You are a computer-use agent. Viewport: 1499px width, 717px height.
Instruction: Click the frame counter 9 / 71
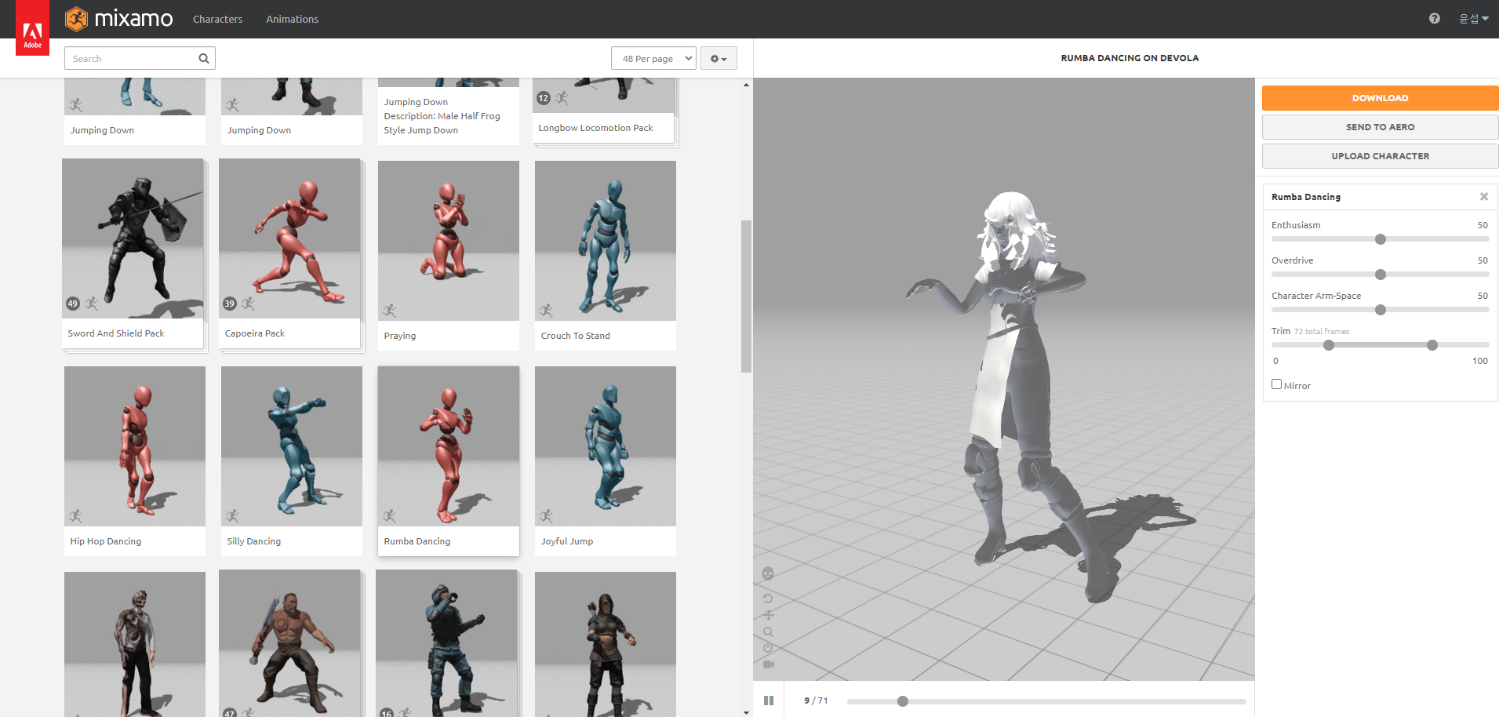point(816,701)
